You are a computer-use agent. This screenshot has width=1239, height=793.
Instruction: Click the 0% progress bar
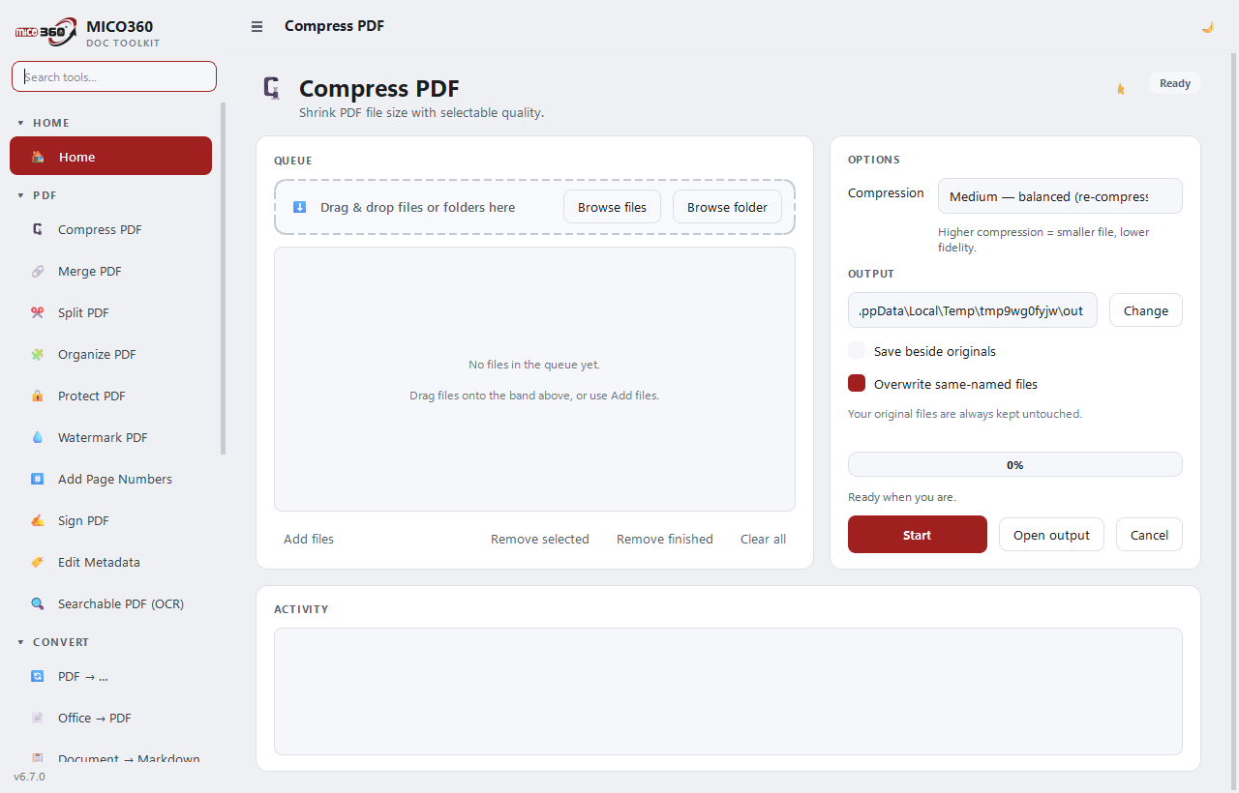click(x=1015, y=464)
